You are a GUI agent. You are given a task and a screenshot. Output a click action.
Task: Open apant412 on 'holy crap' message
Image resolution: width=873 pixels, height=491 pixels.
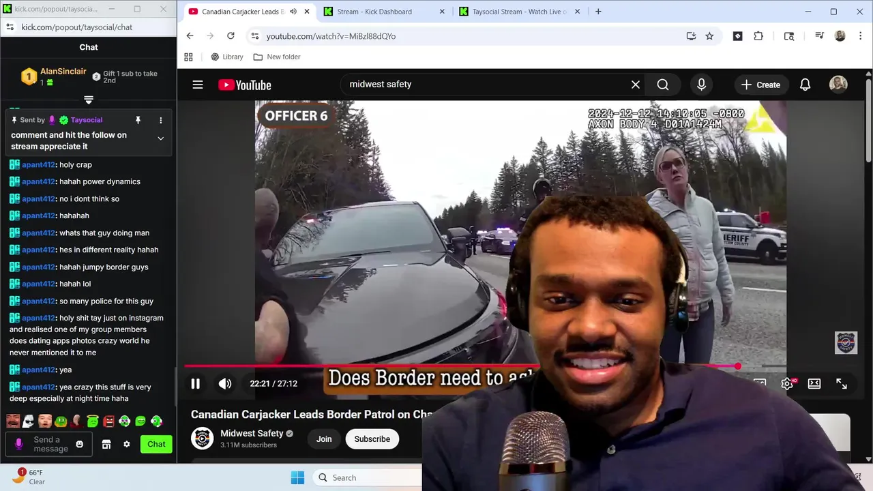point(38,165)
